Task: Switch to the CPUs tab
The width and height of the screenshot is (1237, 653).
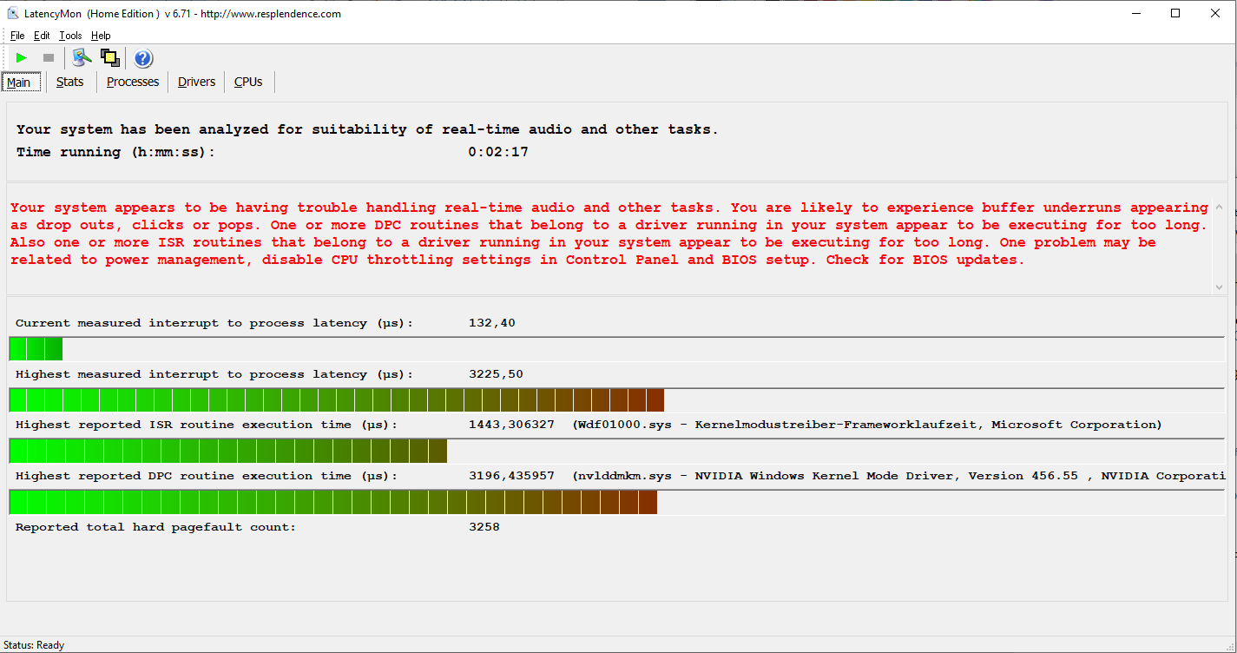Action: pyautogui.click(x=248, y=82)
